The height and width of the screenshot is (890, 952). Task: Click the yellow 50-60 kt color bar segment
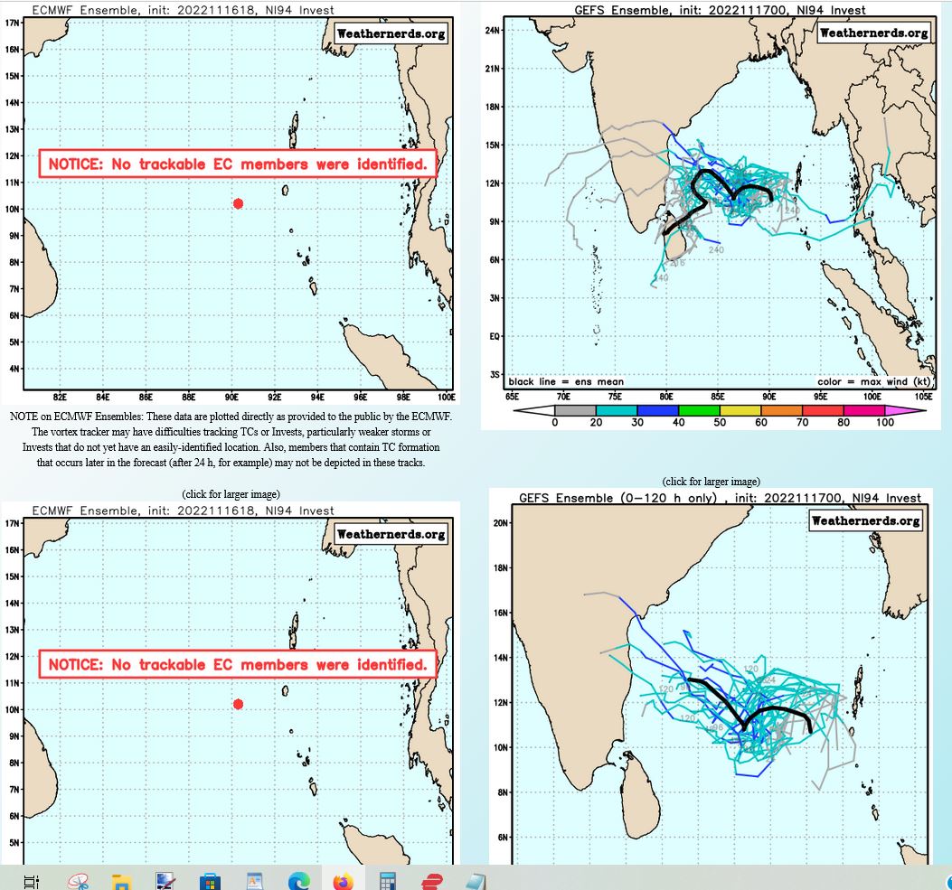[x=740, y=408]
